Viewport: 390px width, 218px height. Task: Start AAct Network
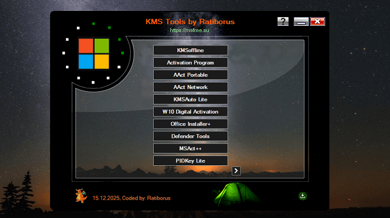coord(190,87)
